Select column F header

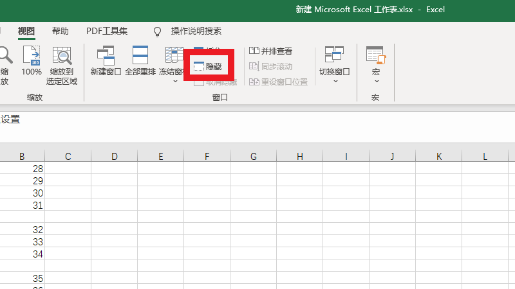tap(207, 157)
